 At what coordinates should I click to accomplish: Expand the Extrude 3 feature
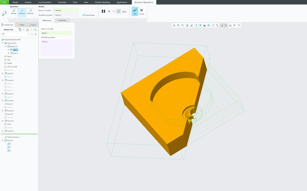pyautogui.click(x=2, y=94)
